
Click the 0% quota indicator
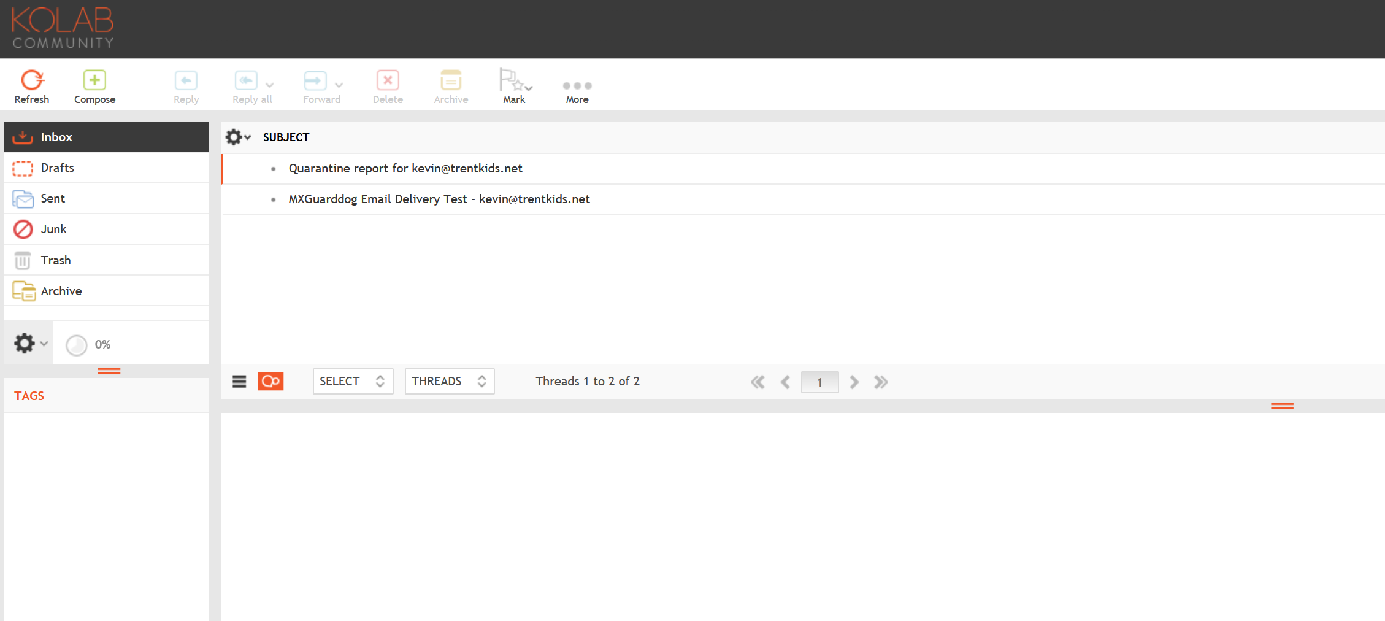pos(88,344)
